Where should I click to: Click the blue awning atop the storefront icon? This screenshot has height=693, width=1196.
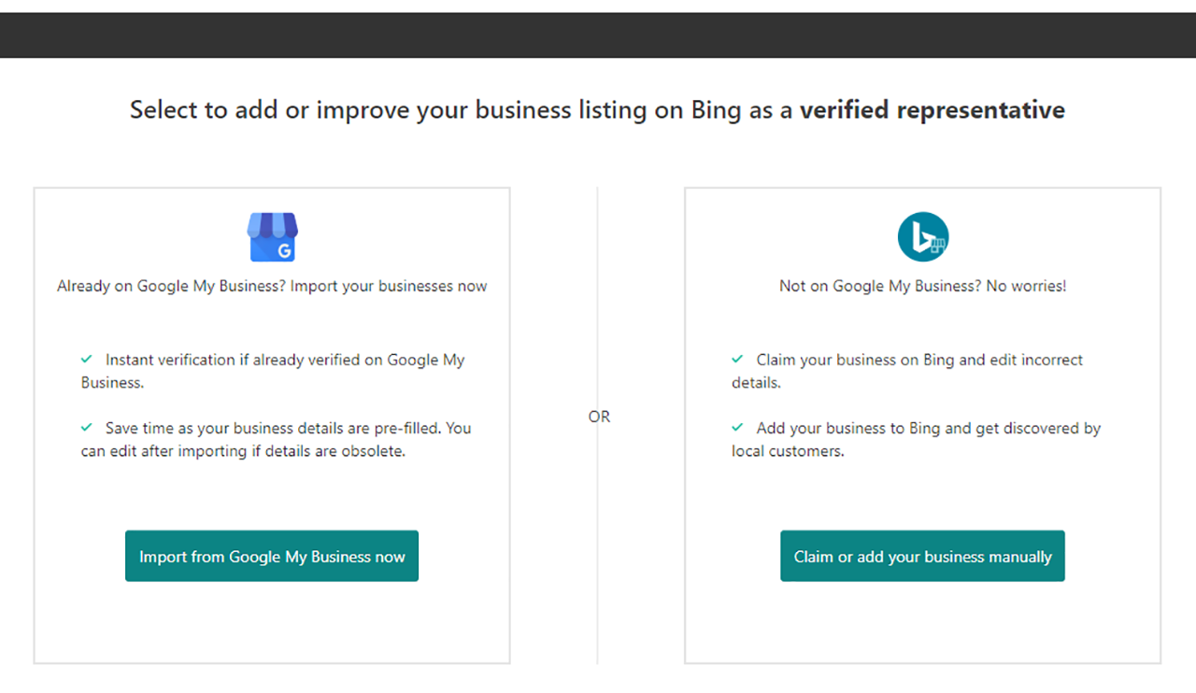coord(272,222)
